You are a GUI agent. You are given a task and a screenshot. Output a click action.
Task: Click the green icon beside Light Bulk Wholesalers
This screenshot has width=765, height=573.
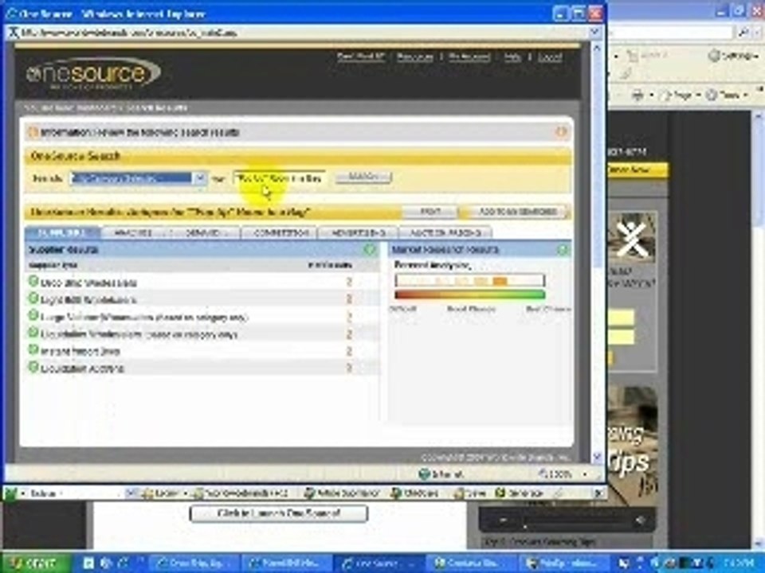[33, 298]
